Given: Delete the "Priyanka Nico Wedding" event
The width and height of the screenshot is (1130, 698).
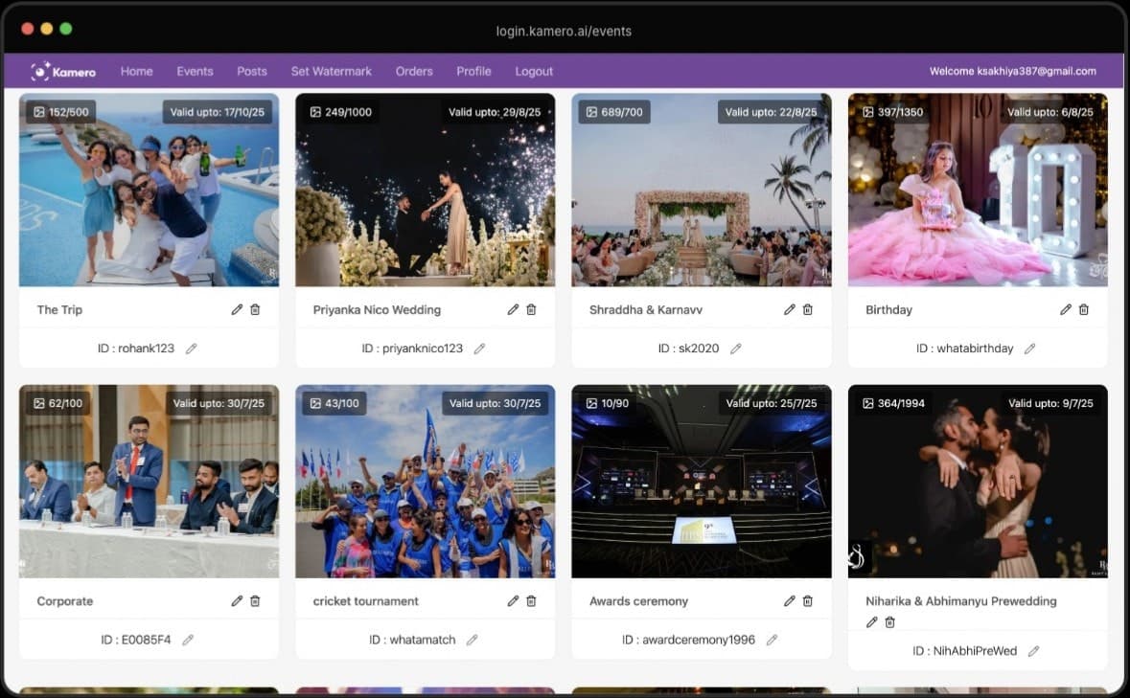Looking at the screenshot, I should pyautogui.click(x=530, y=309).
